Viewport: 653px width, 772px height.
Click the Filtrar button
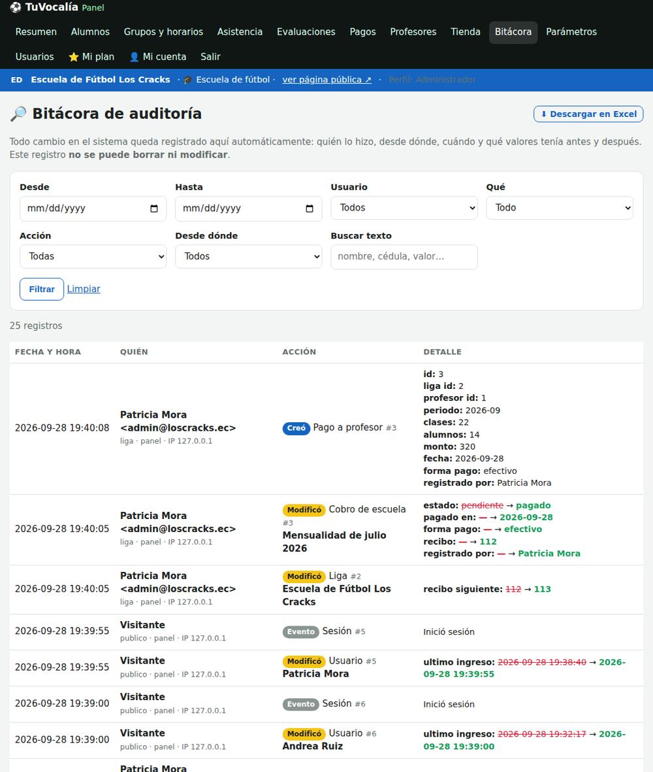tap(42, 289)
